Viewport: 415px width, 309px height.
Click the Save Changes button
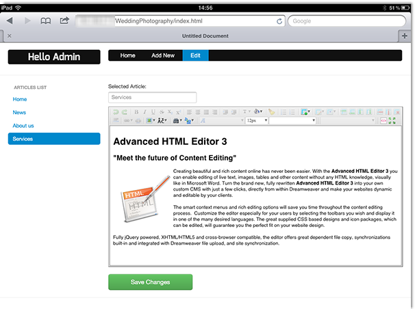tap(151, 282)
